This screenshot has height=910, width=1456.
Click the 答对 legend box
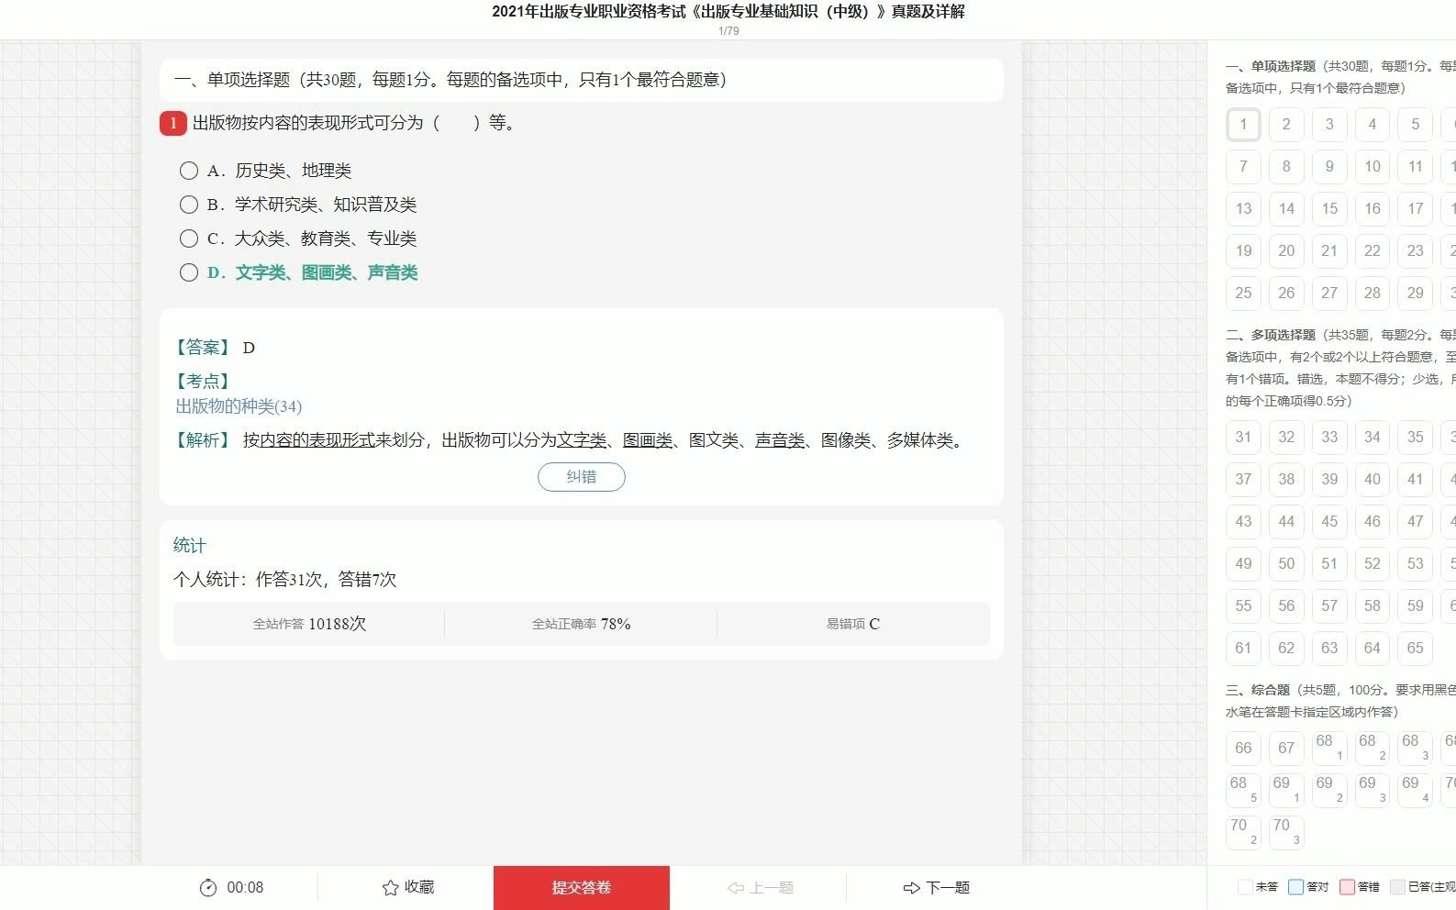1295,887
